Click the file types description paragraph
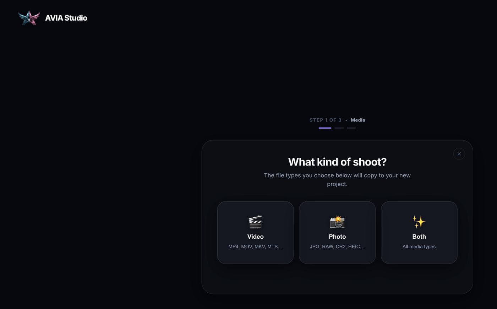 click(337, 180)
